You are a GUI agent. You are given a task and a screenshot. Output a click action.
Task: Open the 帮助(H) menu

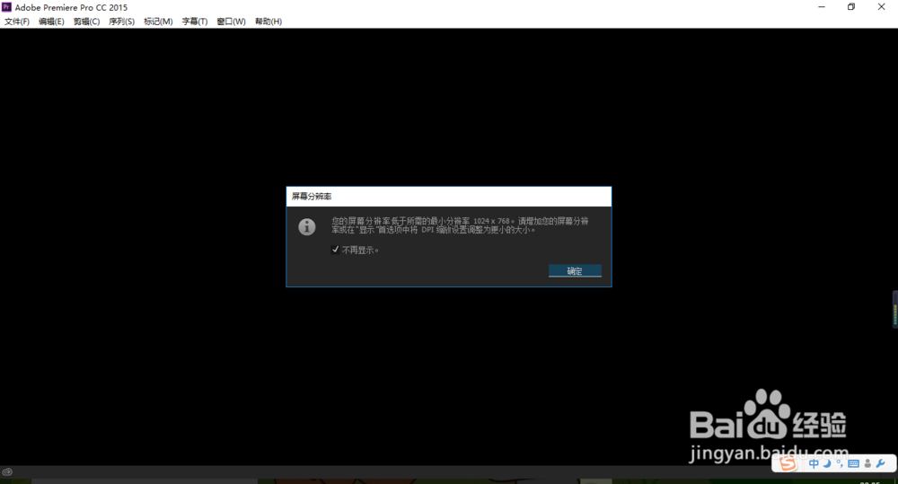(268, 22)
